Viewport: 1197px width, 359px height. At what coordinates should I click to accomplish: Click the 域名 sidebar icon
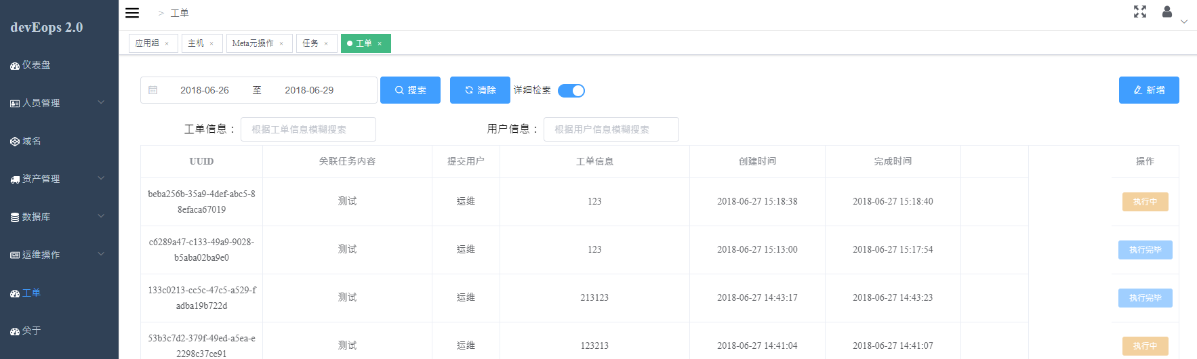pos(15,142)
